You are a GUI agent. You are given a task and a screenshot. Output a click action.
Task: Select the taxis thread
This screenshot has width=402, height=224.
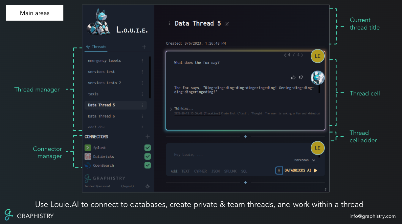tap(93, 94)
